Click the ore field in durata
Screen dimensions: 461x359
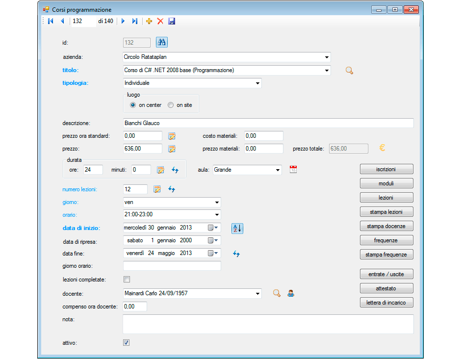click(x=93, y=170)
